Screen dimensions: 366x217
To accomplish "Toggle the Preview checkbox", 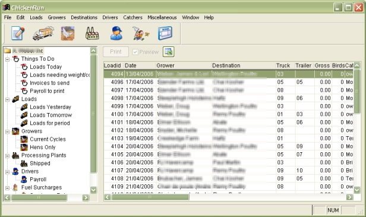I will tap(135, 52).
